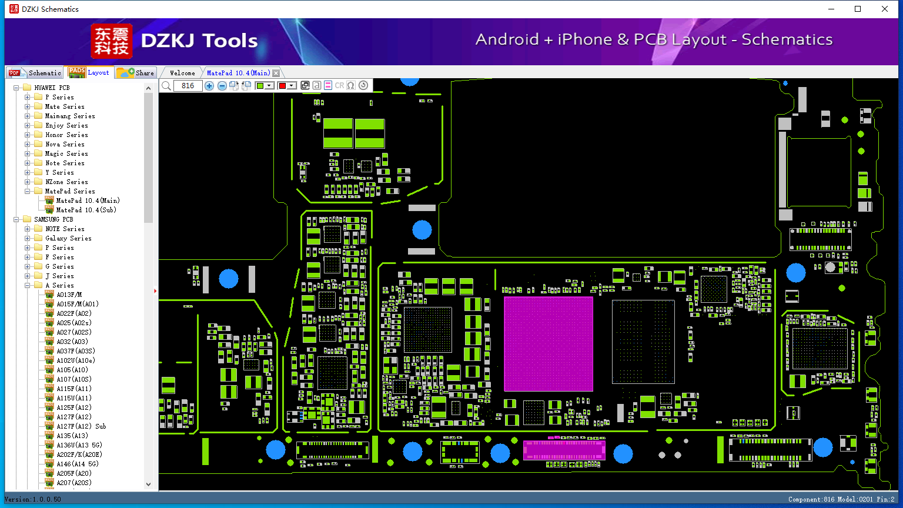Collapse the SAMSUNG PCB tree node
This screenshot has height=508, width=903.
[16, 219]
